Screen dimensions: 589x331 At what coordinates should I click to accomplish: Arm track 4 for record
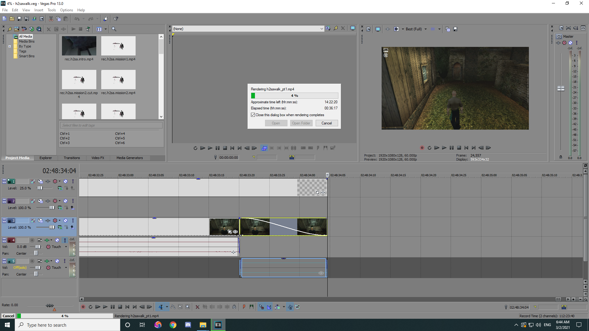click(32, 240)
